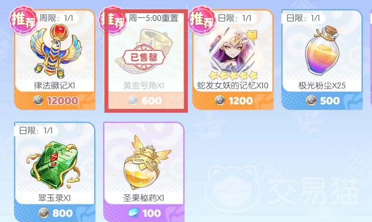Purchase 极光粉尘X25 for 500 coins
The height and width of the screenshot is (222, 372).
click(322, 101)
